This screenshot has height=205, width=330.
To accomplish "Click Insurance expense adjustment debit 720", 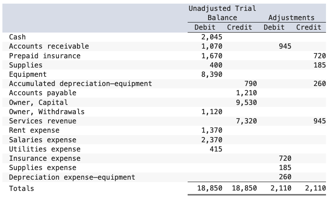I will point(285,158).
